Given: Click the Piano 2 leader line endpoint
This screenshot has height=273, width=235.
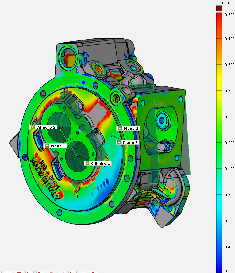Looking at the screenshot, I should [x=144, y=134].
